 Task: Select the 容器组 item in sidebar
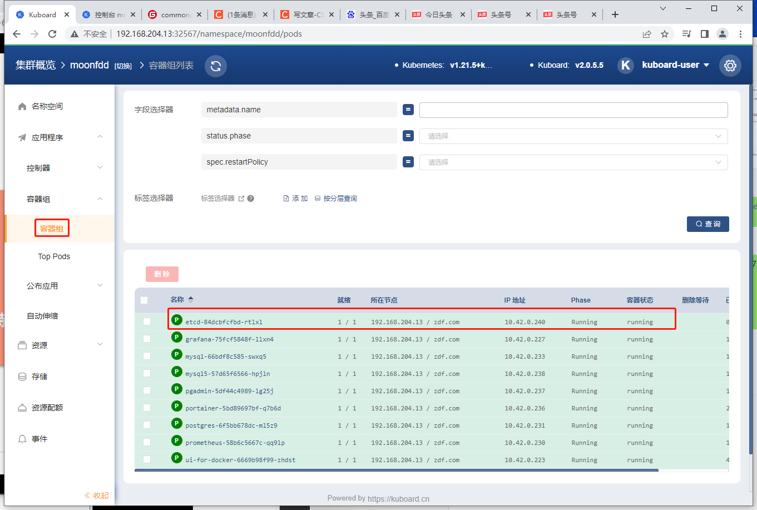(52, 229)
